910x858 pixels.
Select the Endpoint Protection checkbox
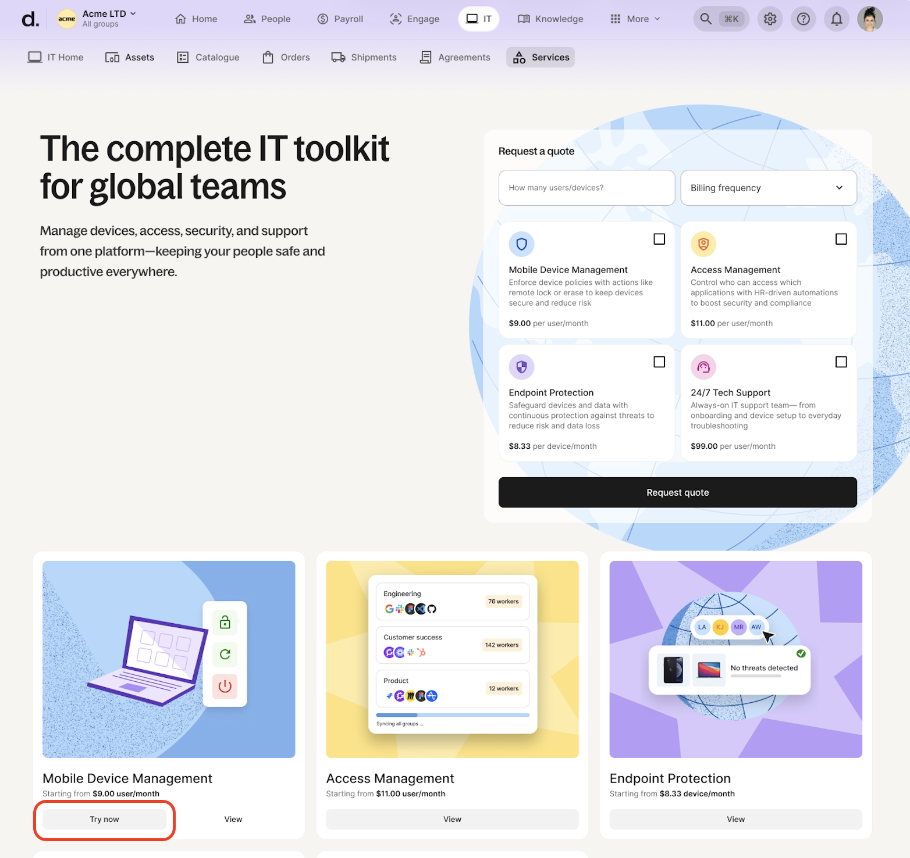659,362
